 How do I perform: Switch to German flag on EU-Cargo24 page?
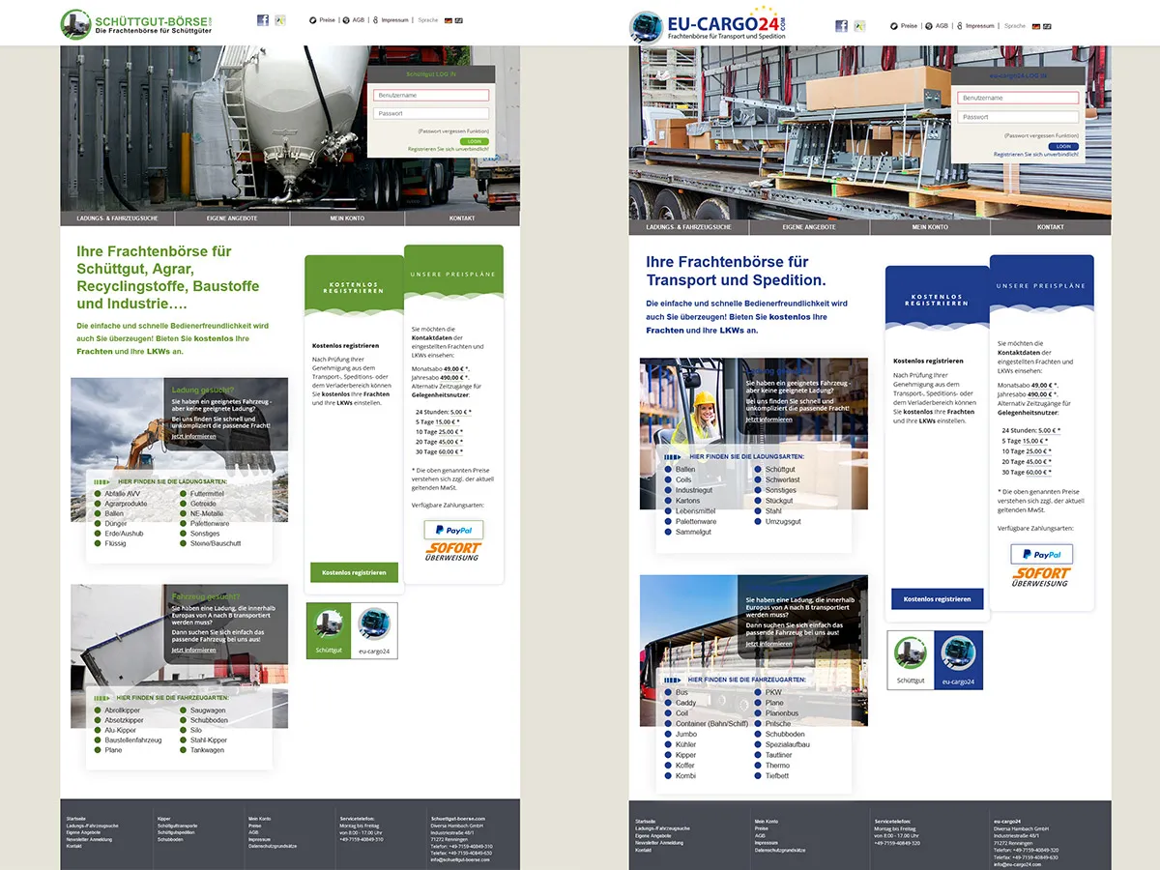[x=1036, y=26]
